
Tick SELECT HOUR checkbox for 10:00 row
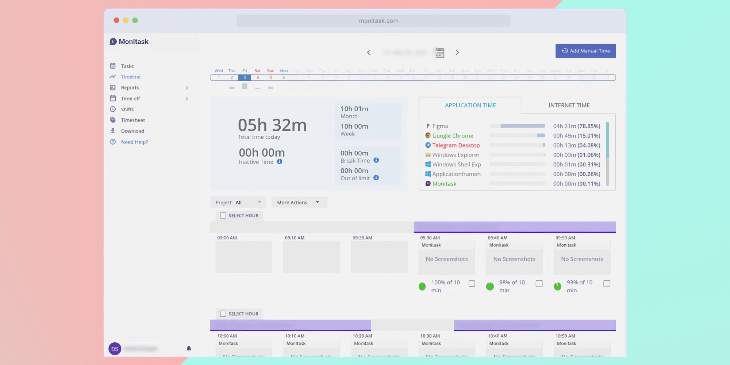tap(223, 314)
